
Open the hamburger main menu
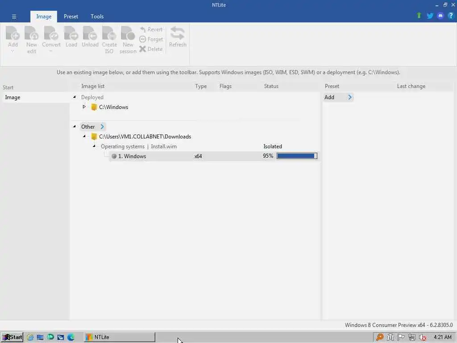[x=14, y=17]
